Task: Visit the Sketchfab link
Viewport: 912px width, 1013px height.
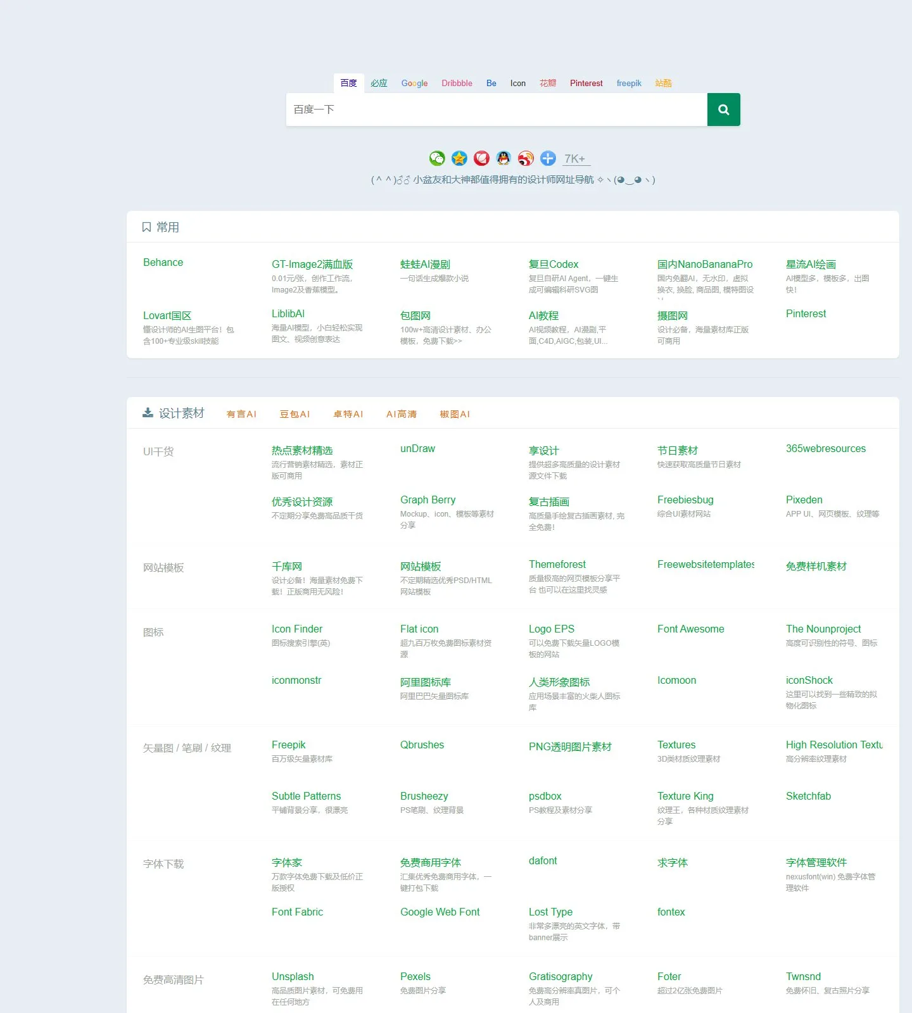Action: [x=808, y=796]
